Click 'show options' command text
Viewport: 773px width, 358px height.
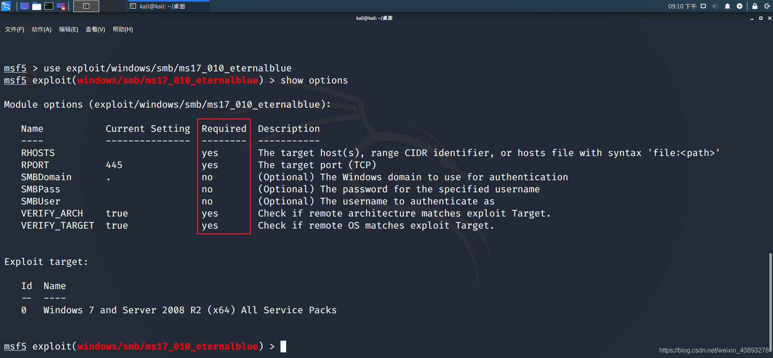(x=314, y=80)
